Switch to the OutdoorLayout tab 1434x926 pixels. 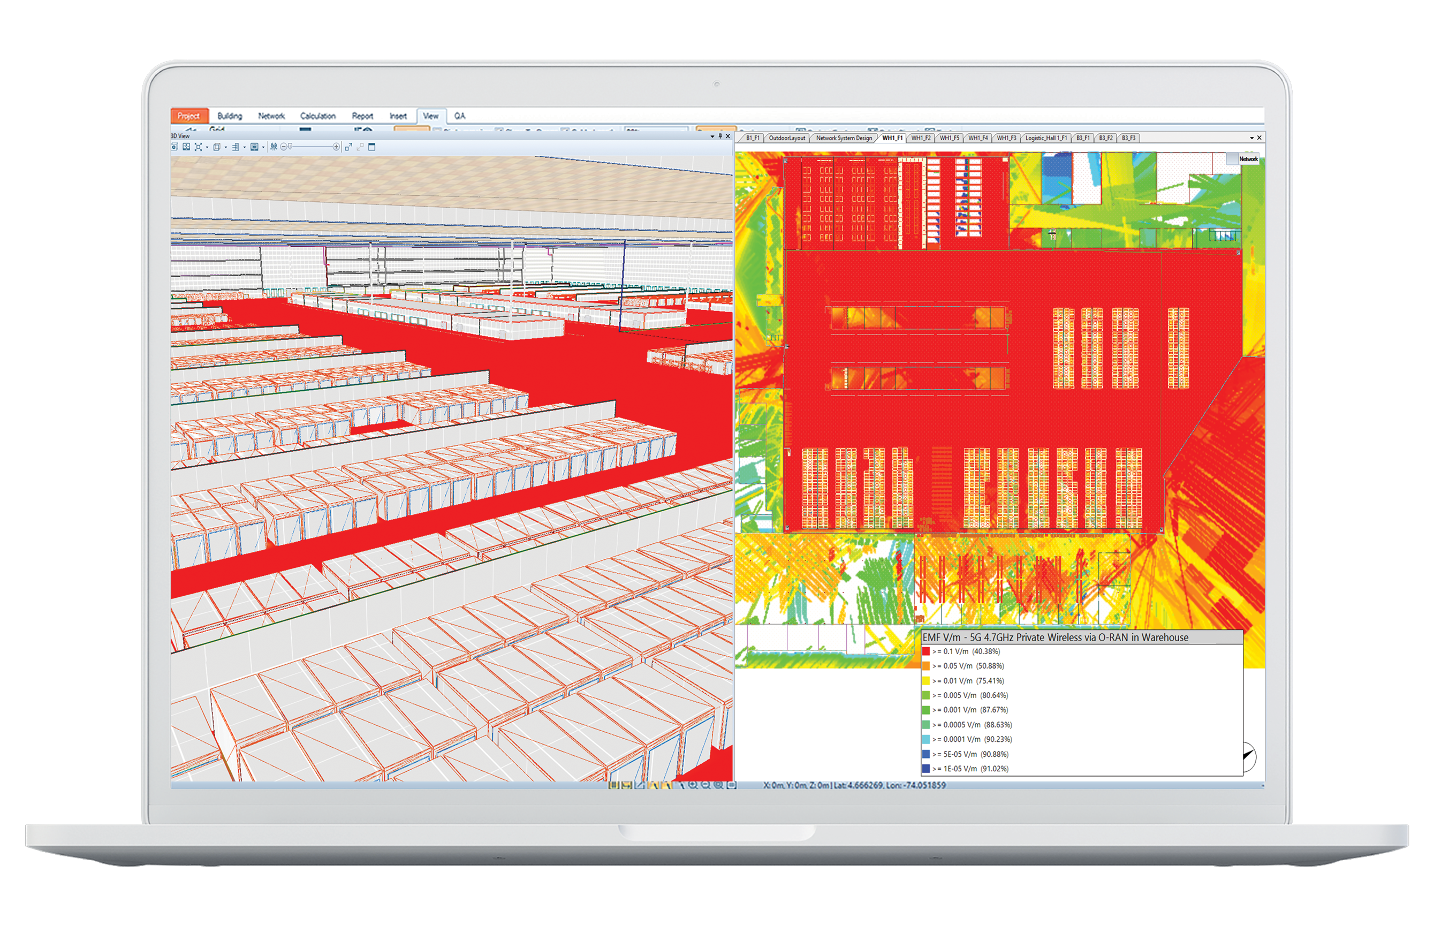[x=786, y=138]
